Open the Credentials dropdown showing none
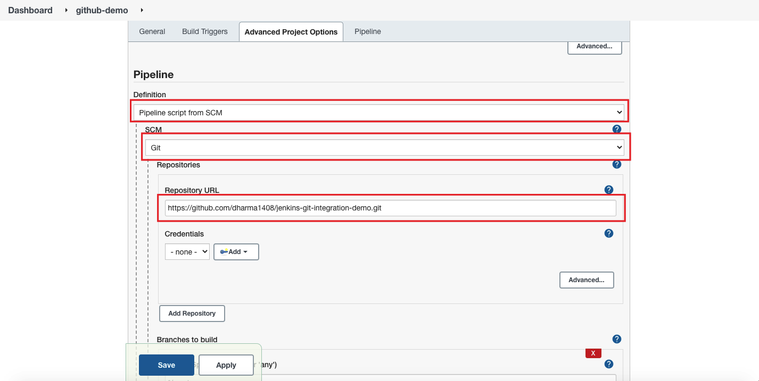 (187, 252)
